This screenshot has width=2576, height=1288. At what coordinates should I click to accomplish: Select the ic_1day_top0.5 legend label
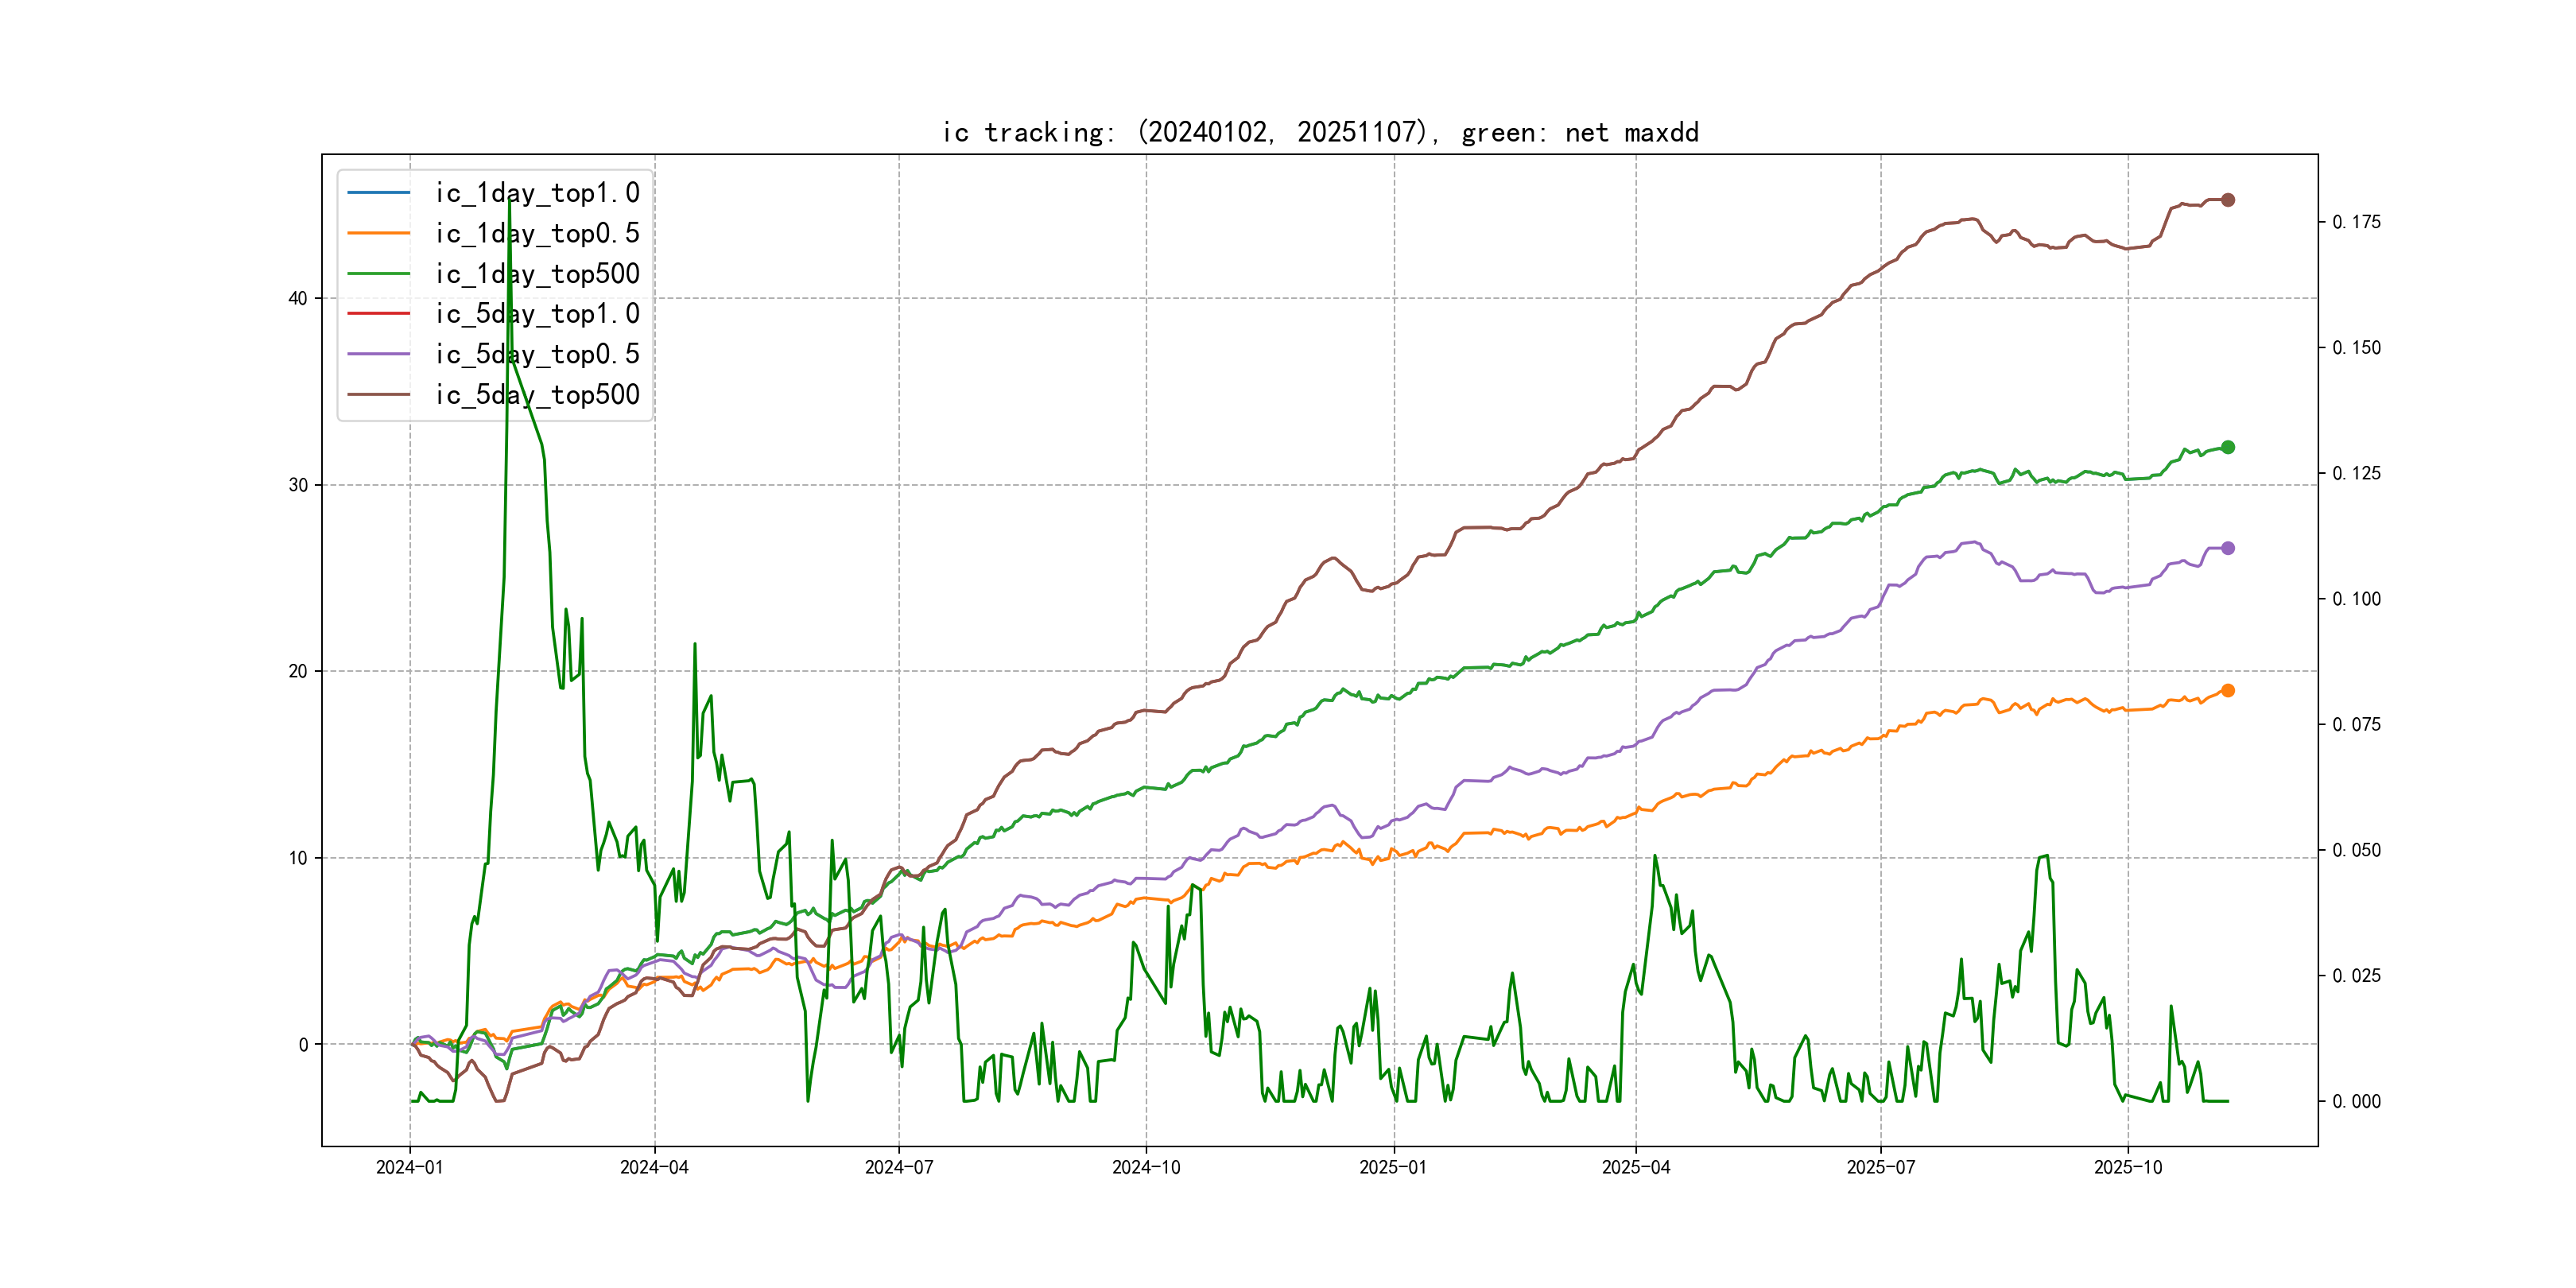point(537,233)
